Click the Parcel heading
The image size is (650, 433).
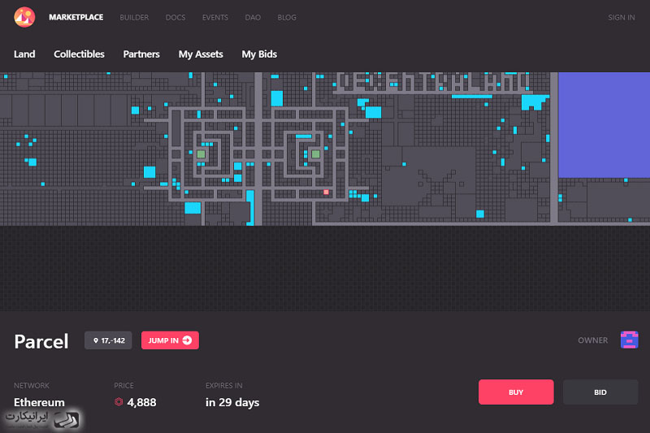coord(41,341)
